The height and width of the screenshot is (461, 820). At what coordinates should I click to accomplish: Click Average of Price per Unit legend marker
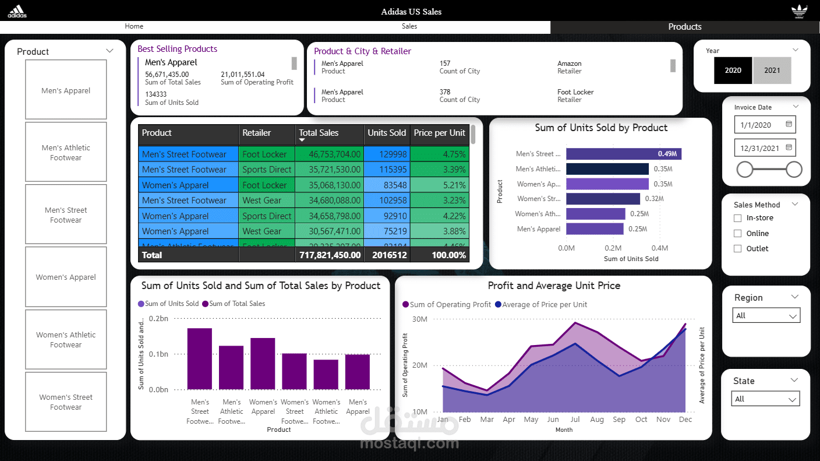coord(498,305)
